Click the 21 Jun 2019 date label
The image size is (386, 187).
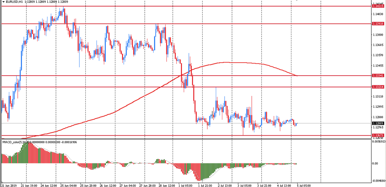point(9,185)
